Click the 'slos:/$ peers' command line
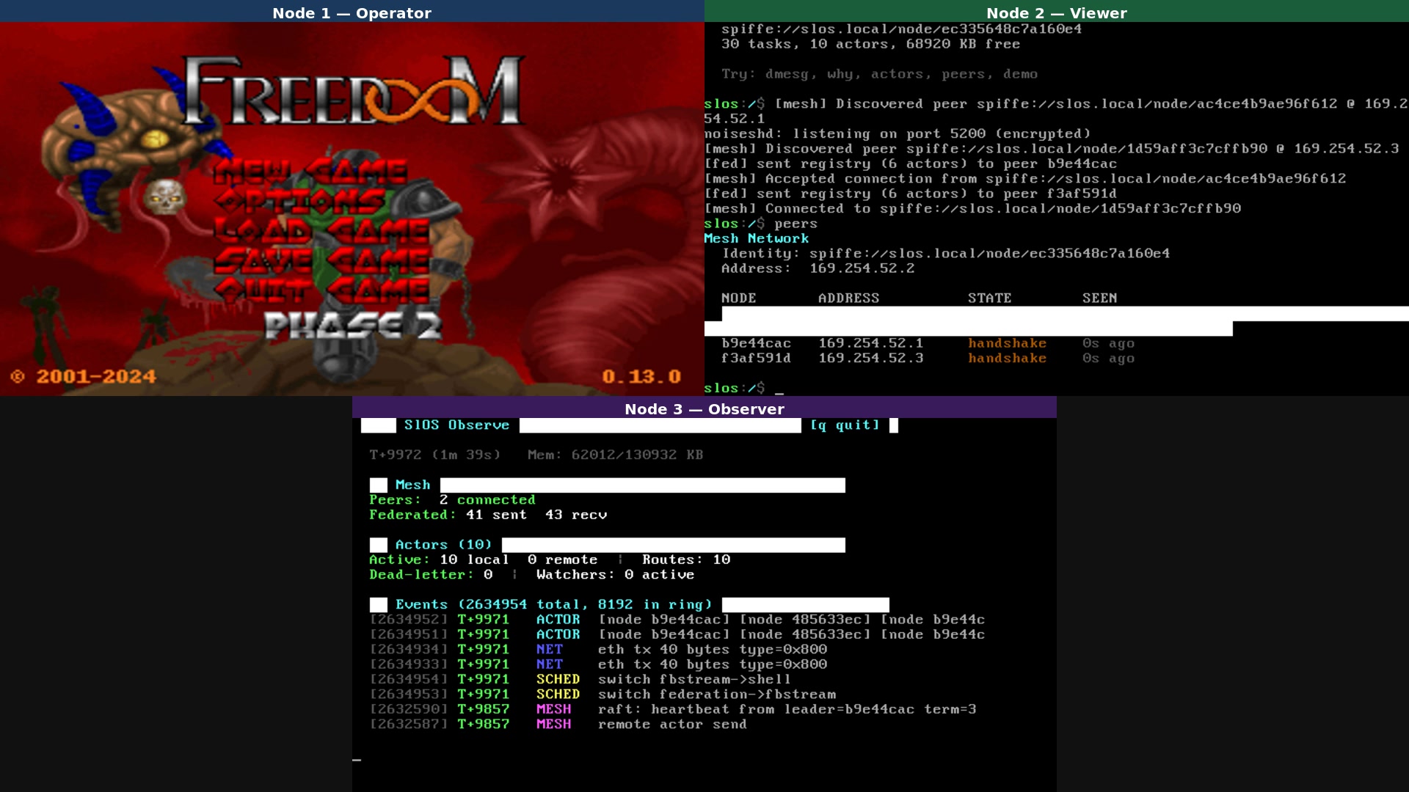This screenshot has width=1409, height=792. [x=760, y=224]
